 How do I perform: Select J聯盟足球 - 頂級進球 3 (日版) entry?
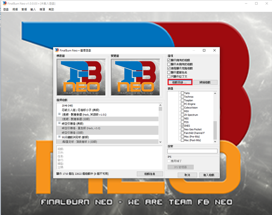click(107, 142)
